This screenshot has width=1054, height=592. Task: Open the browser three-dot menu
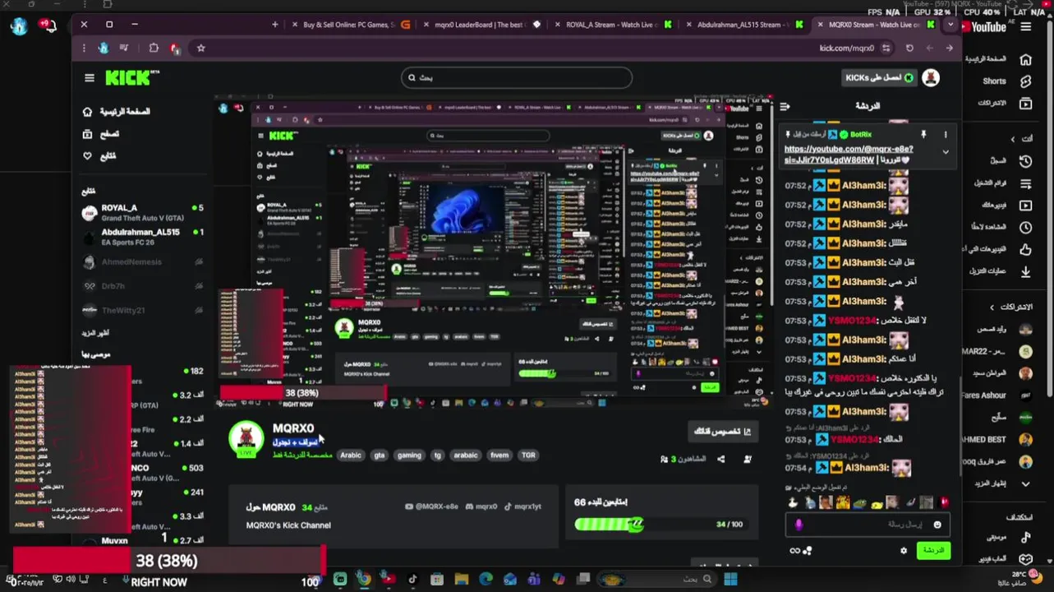[84, 49]
